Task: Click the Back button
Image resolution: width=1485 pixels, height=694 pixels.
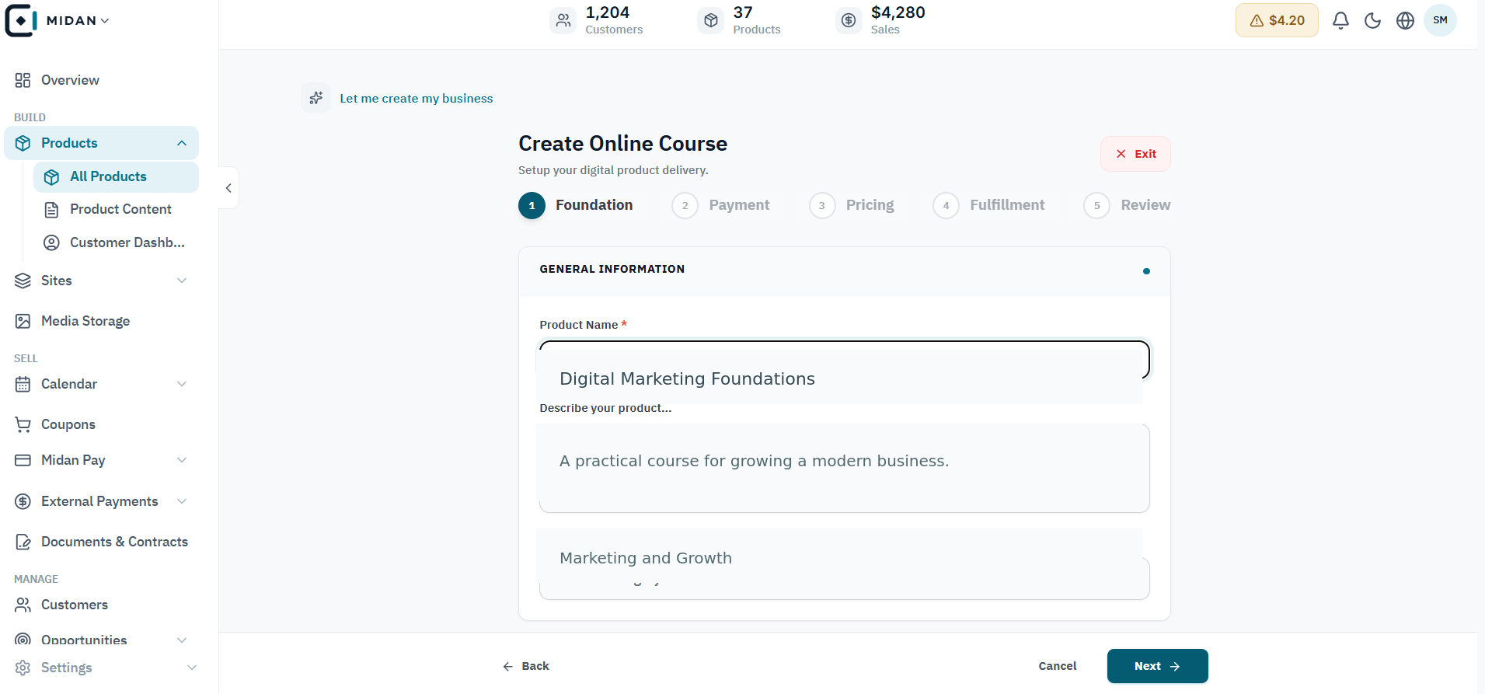Action: coord(526,666)
